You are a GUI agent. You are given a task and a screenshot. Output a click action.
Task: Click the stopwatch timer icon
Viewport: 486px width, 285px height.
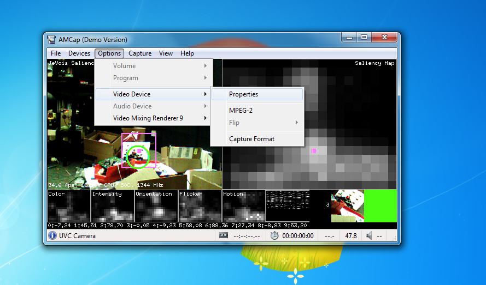(274, 235)
